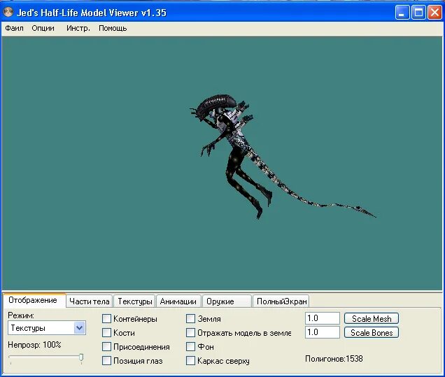Open the Файл menu
This screenshot has width=445, height=377.
[x=14, y=28]
